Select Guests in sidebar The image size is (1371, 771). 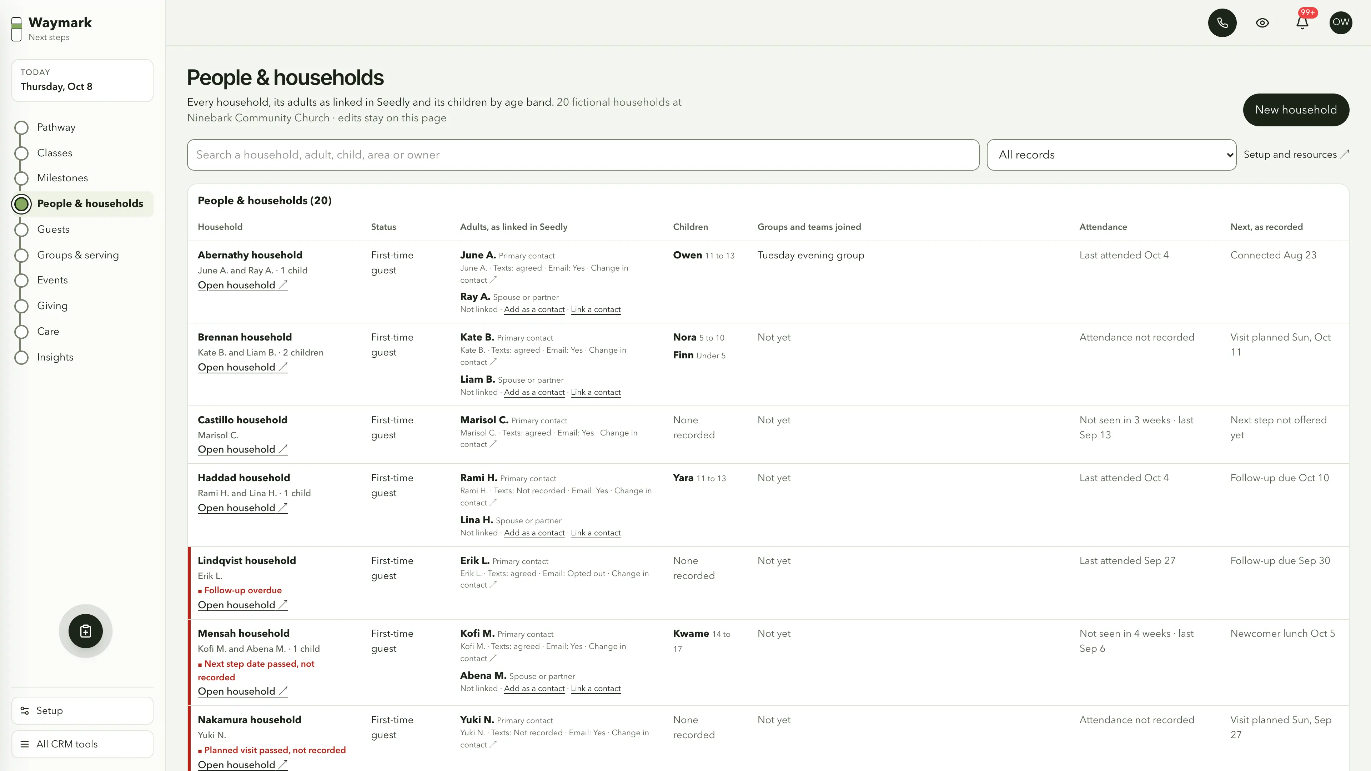53,229
